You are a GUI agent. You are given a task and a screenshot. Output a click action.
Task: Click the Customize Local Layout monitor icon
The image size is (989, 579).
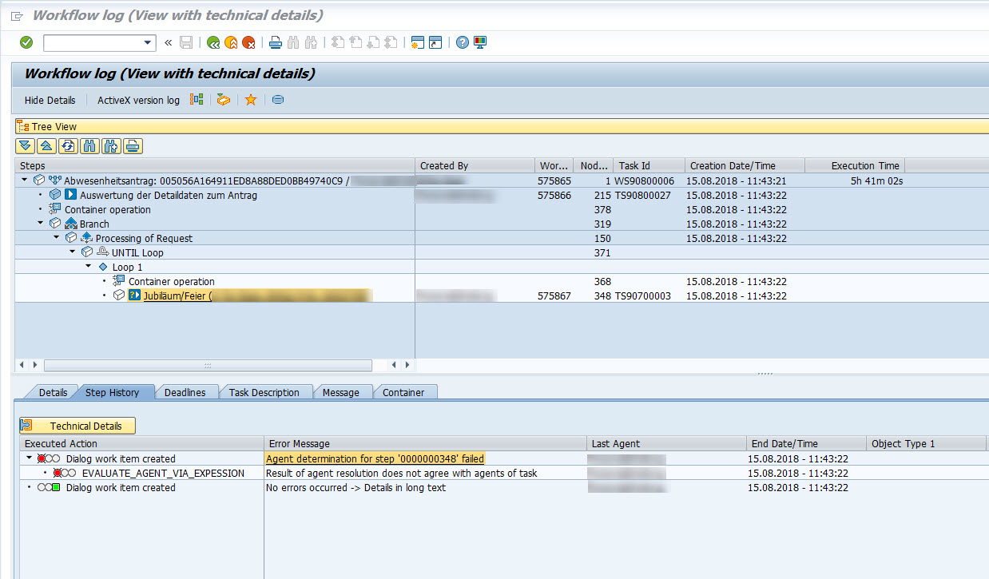[x=480, y=43]
